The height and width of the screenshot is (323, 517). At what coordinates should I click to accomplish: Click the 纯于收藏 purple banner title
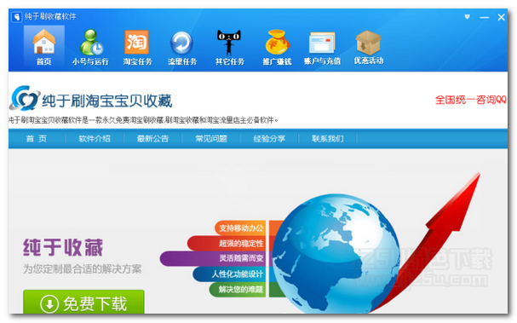[63, 247]
